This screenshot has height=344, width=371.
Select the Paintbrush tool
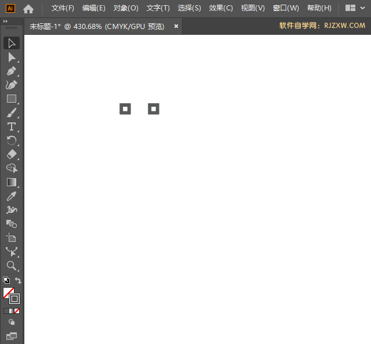(12, 113)
